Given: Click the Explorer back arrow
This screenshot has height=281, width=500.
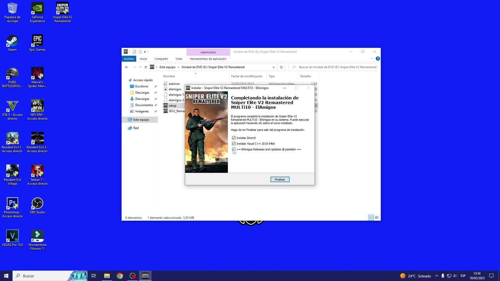Looking at the screenshot, I should (x=127, y=67).
